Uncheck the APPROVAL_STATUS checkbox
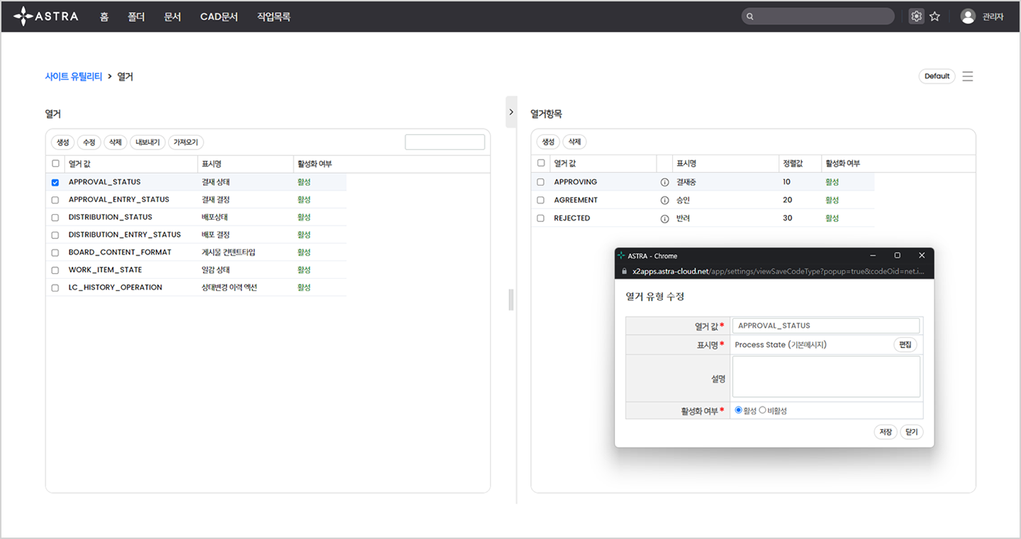This screenshot has width=1021, height=539. (x=55, y=182)
